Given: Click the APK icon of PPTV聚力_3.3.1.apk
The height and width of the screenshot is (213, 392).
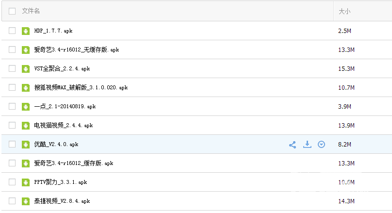Looking at the screenshot, I should 26,182.
